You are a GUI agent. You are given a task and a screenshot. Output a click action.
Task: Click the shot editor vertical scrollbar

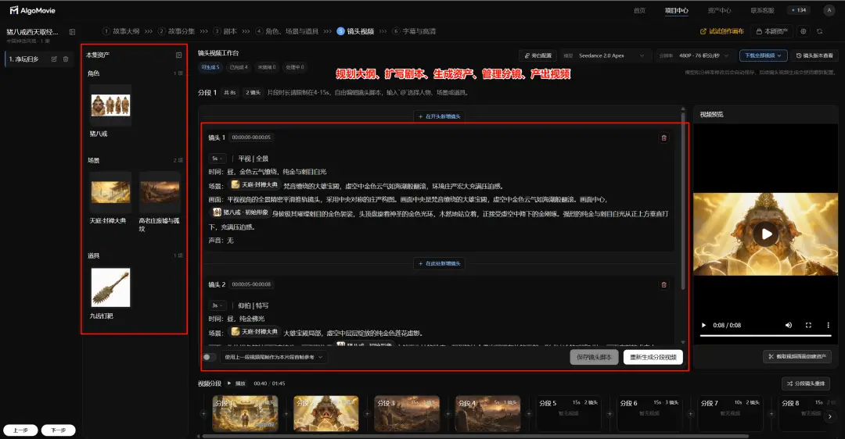click(x=683, y=202)
